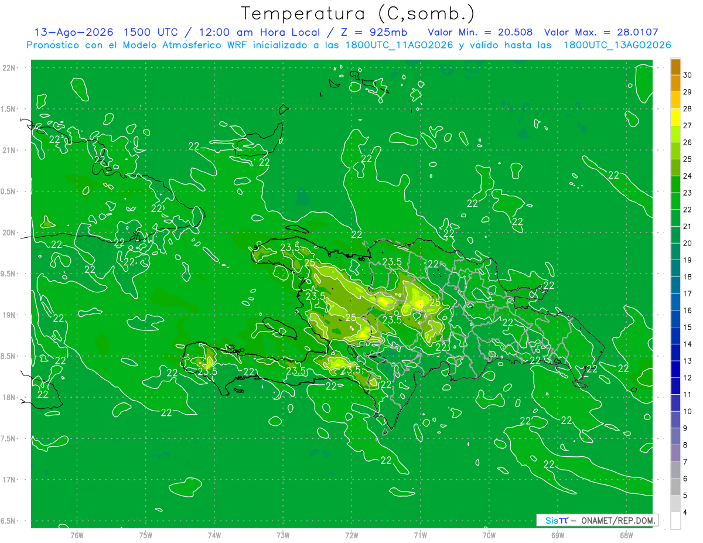Viewport: 703px width, 543px height.
Task: Click the '1800UTC_13AGO2026' valid-until timestamp
Action: pyautogui.click(x=617, y=45)
